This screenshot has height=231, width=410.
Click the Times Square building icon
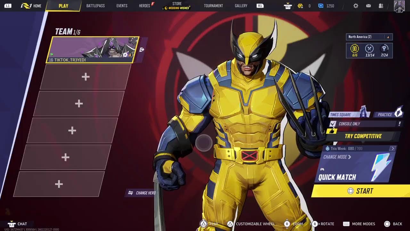coord(364,111)
